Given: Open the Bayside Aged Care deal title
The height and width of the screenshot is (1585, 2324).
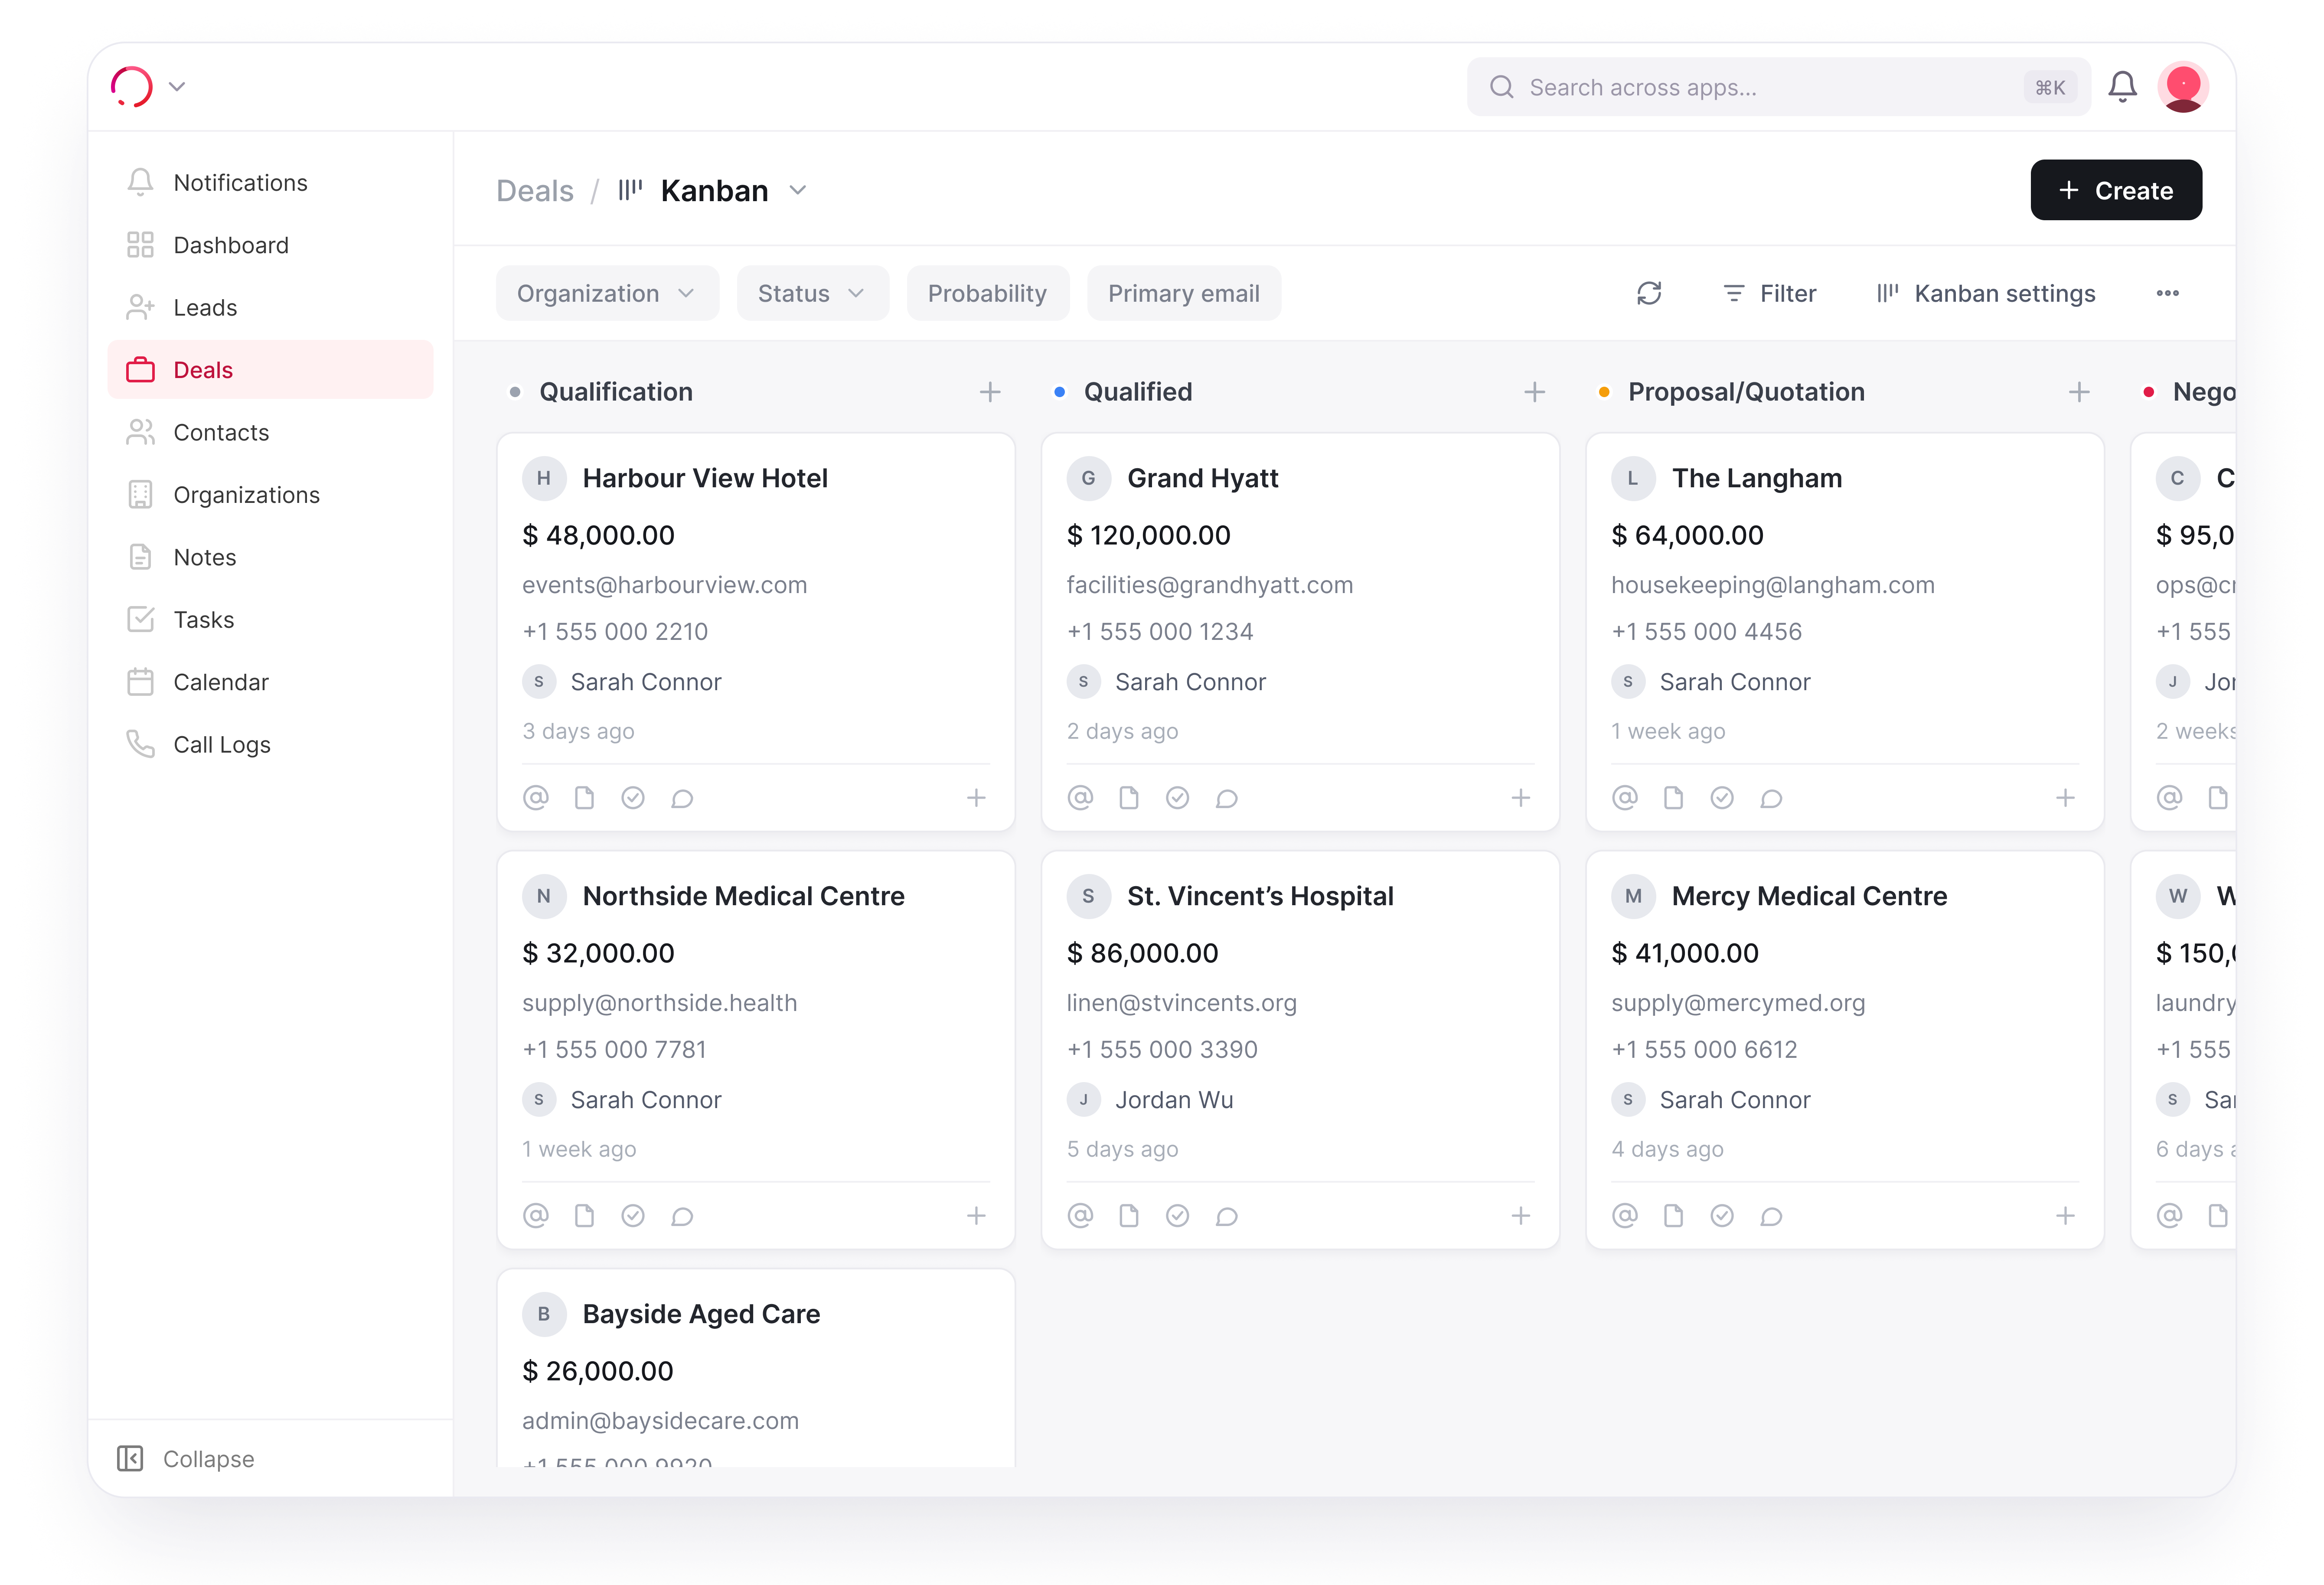Looking at the screenshot, I should coord(701,1314).
